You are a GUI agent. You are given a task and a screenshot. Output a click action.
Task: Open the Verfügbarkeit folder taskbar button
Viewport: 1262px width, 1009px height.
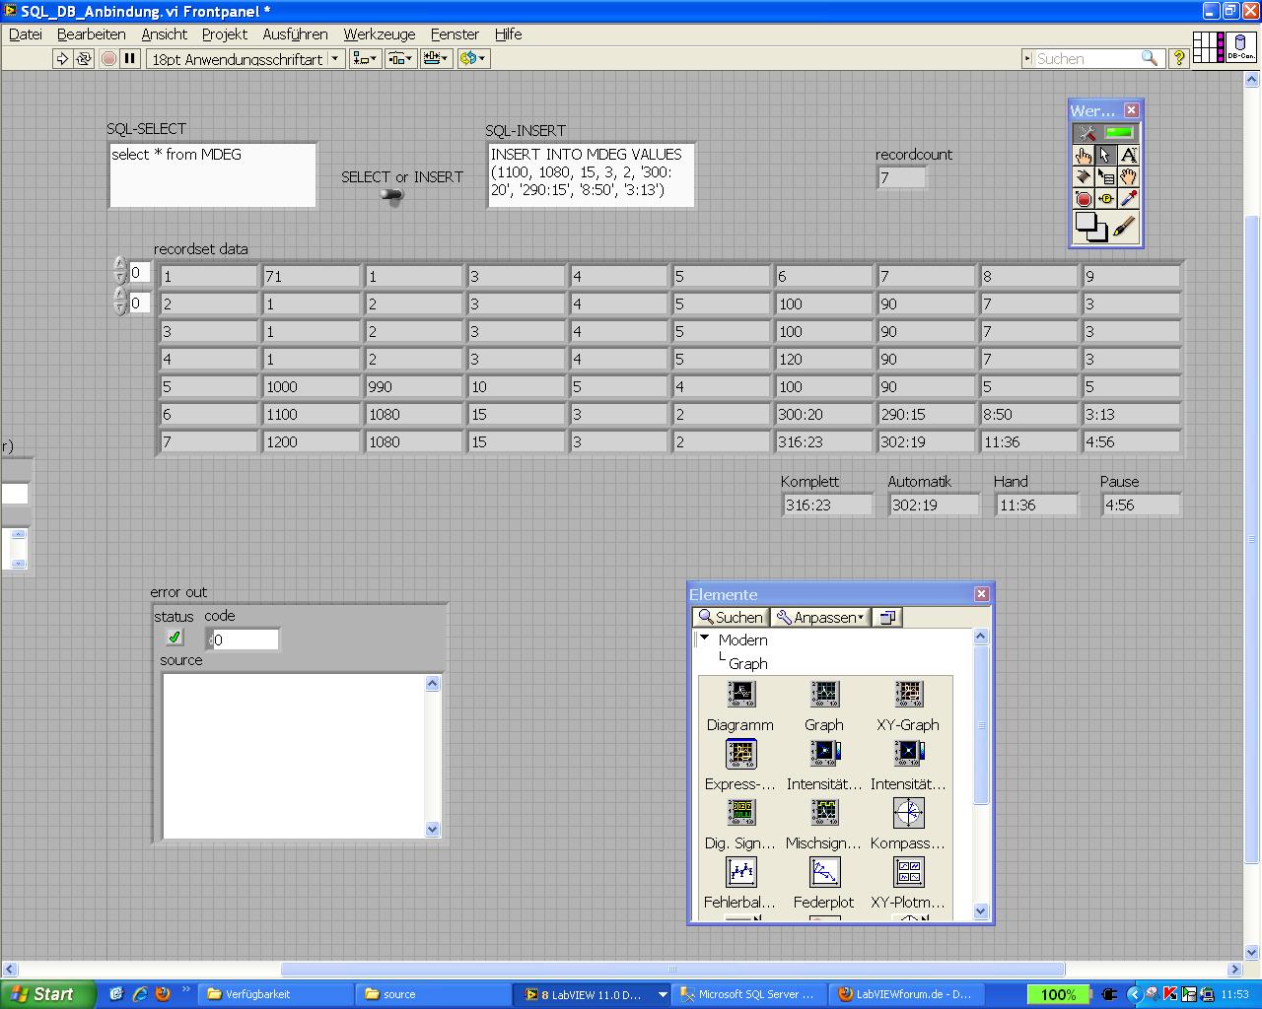(275, 994)
